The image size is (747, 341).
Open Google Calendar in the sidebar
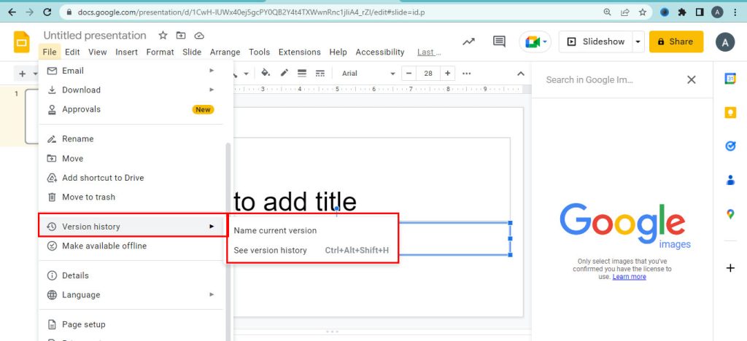tap(730, 79)
